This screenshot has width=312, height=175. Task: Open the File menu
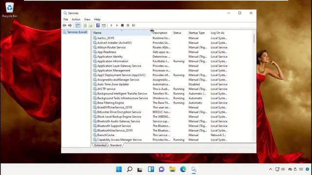pos(66,19)
